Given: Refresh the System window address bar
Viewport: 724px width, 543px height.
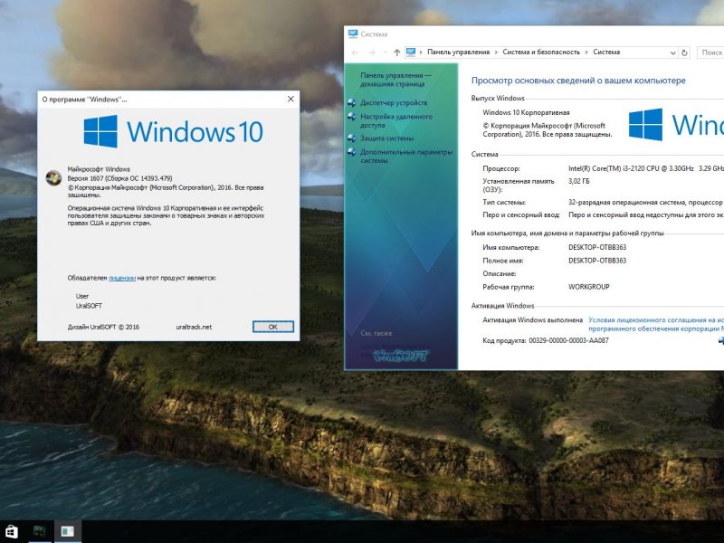Looking at the screenshot, I should 685,52.
